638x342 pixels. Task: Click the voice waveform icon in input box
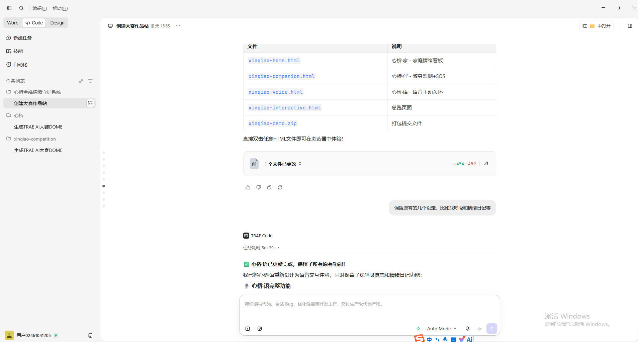(479, 329)
